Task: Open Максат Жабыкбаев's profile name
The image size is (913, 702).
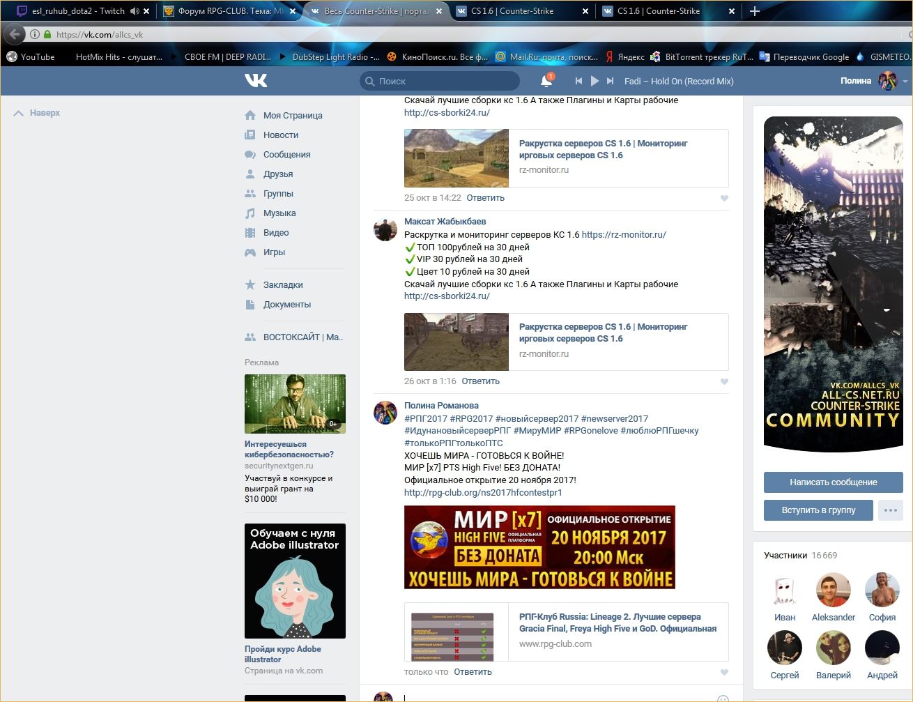Action: (x=445, y=221)
